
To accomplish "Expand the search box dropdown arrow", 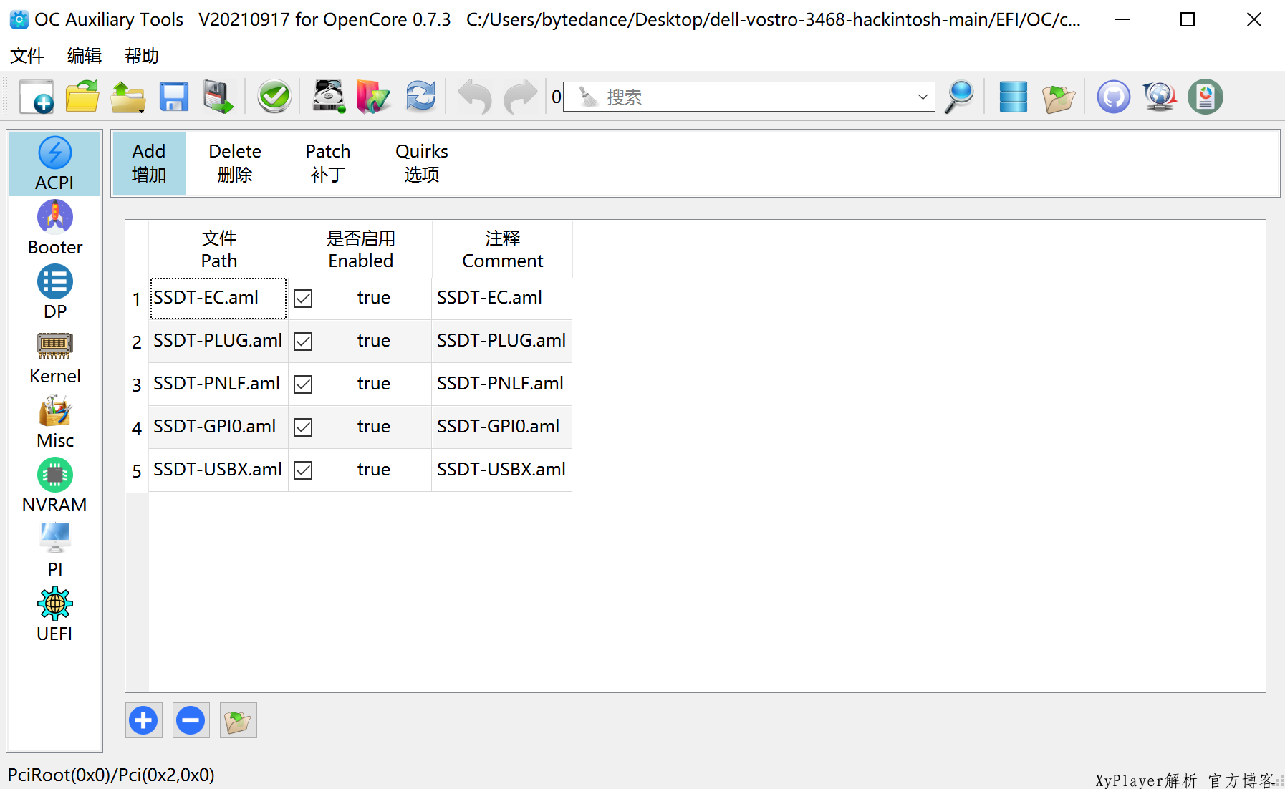I will click(923, 97).
